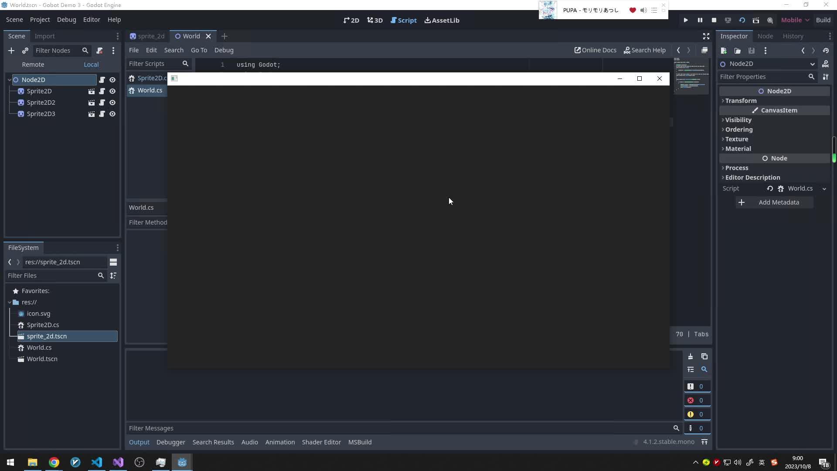Enter distraction-free mode for the script editor
Viewport: 837px width, 471px height.
(706, 36)
